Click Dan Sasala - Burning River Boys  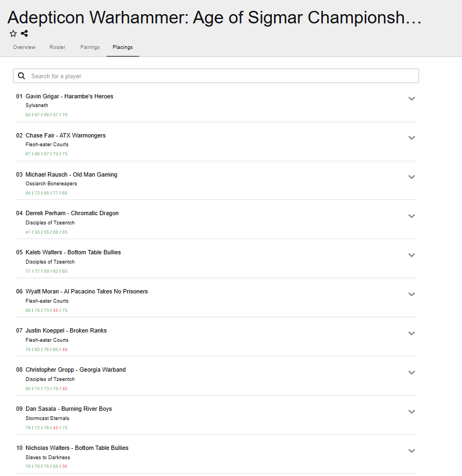pos(68,409)
